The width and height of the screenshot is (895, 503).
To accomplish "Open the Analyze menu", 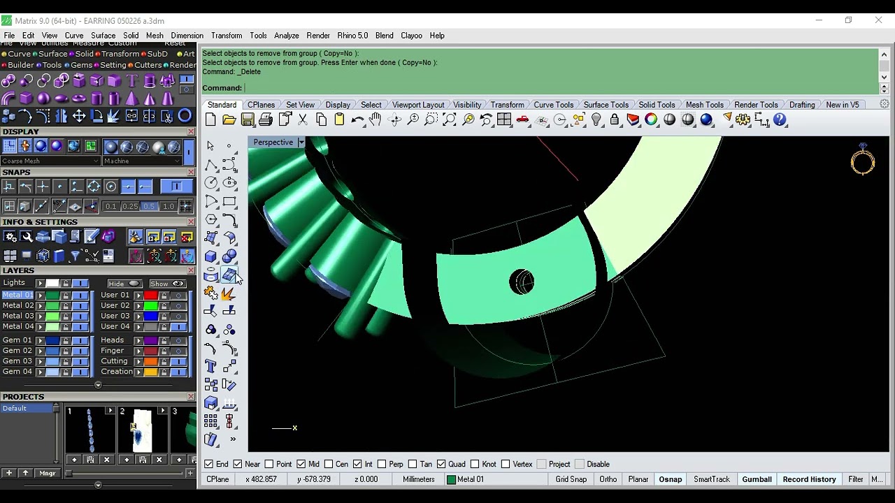I will pyautogui.click(x=287, y=36).
